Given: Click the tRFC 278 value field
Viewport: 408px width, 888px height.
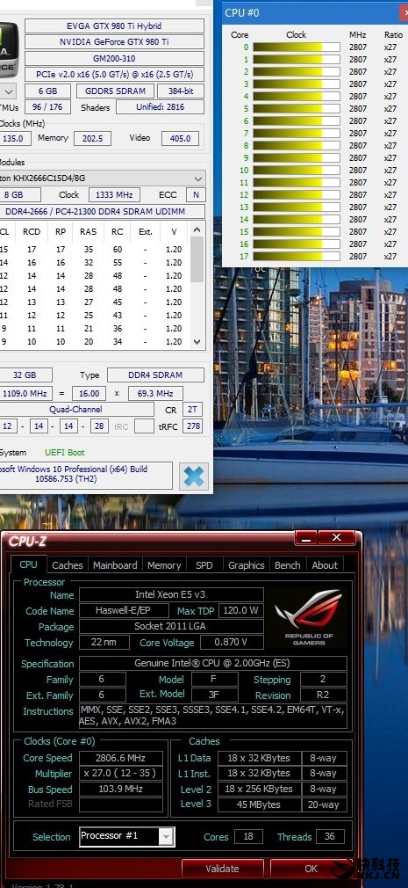Looking at the screenshot, I should tap(193, 426).
